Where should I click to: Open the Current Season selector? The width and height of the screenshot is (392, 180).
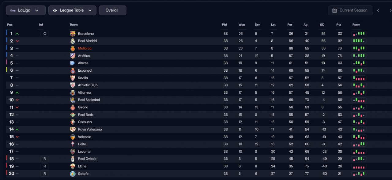[x=350, y=10]
